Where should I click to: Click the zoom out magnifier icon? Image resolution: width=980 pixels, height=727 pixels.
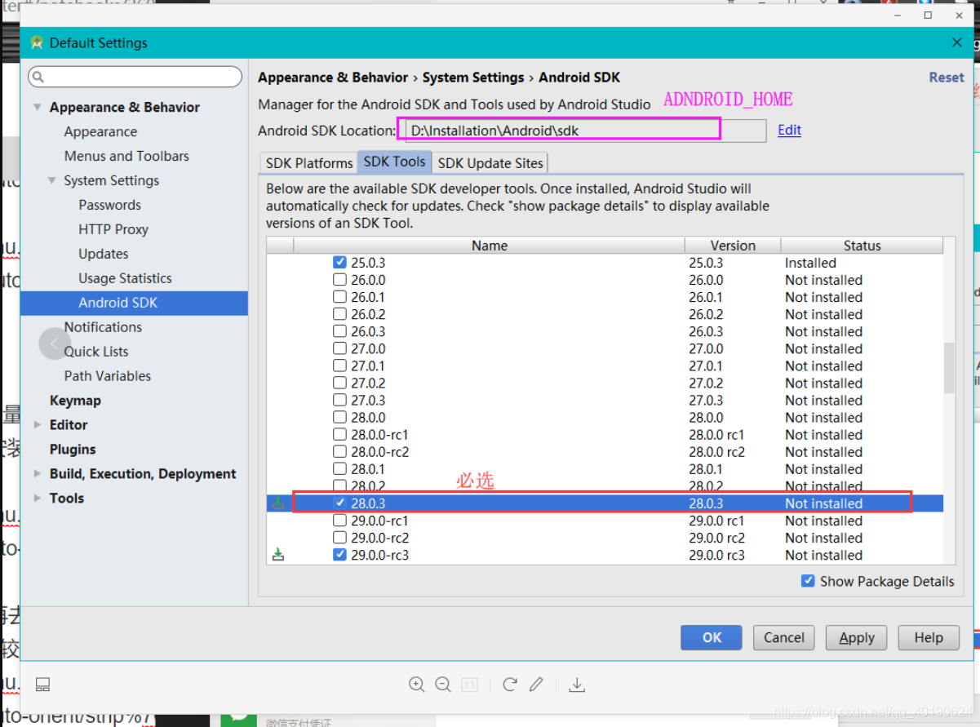443,685
